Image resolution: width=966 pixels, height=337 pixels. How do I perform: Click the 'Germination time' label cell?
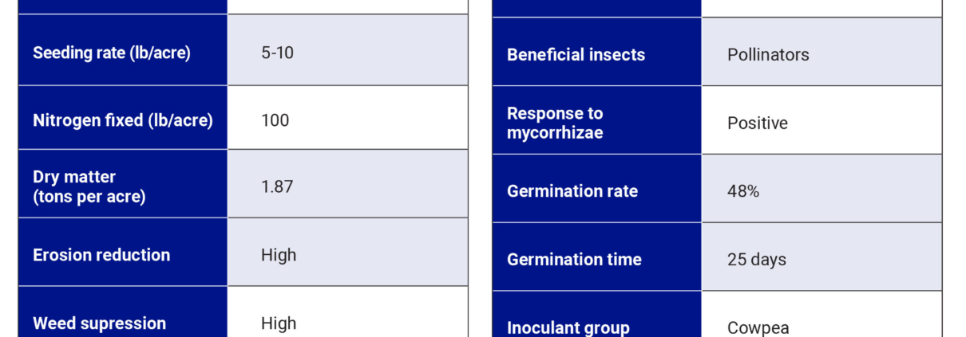click(x=574, y=260)
